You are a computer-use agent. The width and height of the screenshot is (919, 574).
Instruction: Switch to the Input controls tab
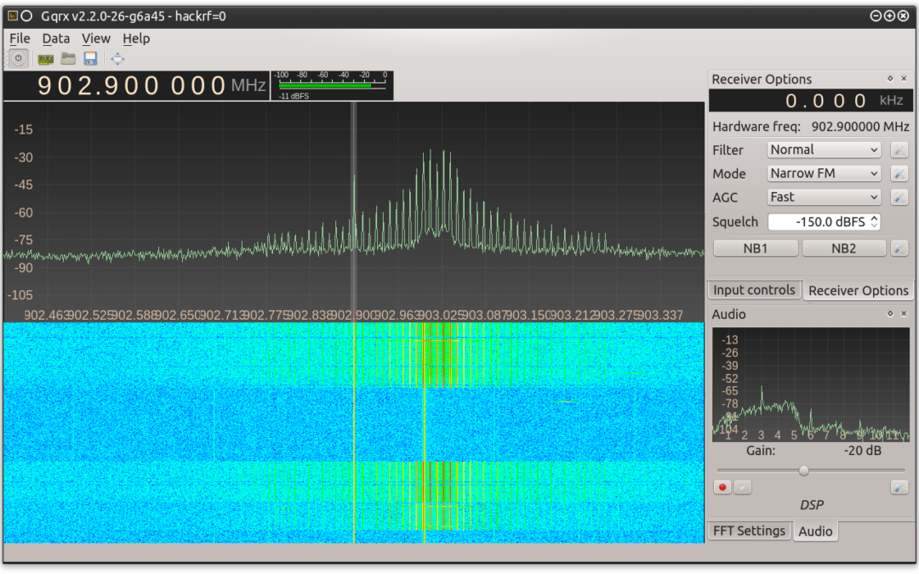click(x=754, y=290)
